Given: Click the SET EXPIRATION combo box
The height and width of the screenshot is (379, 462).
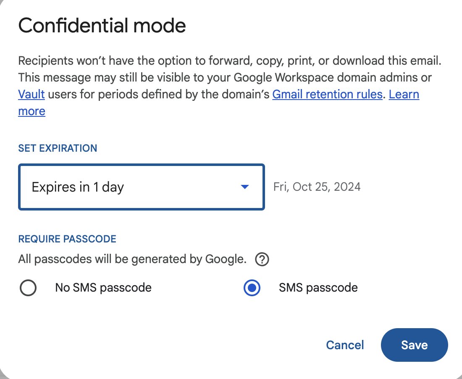Looking at the screenshot, I should click(x=141, y=187).
